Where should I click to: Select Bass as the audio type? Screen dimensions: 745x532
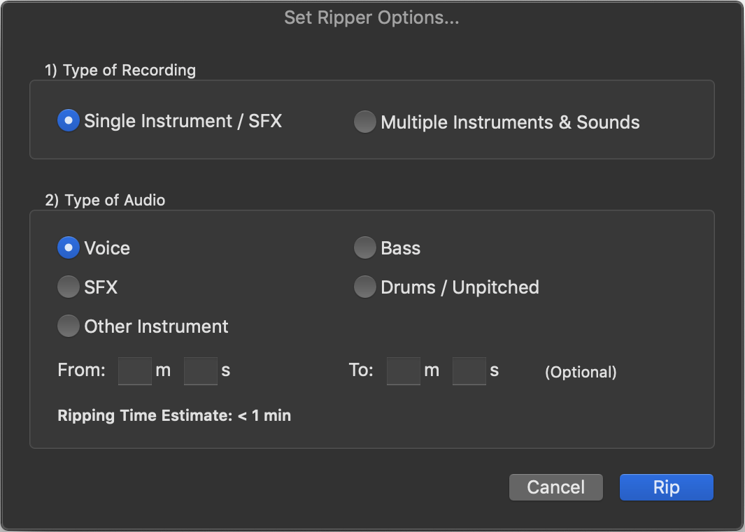(x=364, y=247)
